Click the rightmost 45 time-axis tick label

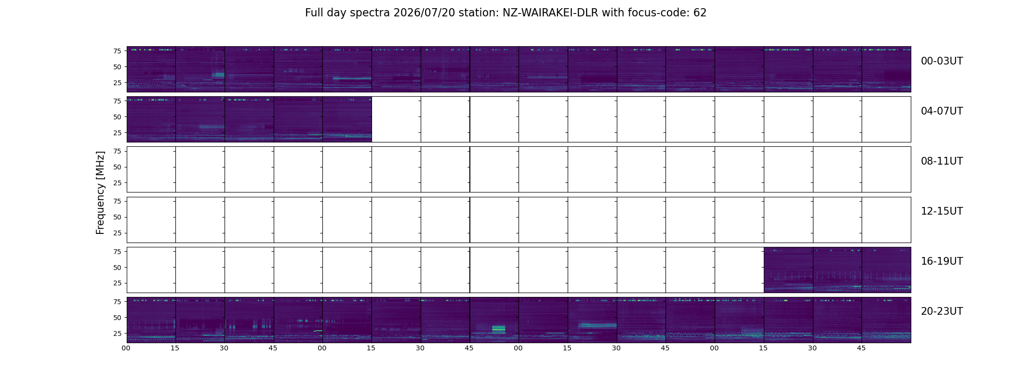coord(861,348)
